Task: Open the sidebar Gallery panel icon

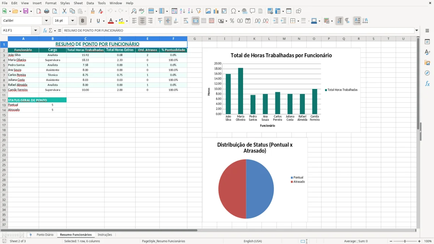Action: (x=427, y=63)
